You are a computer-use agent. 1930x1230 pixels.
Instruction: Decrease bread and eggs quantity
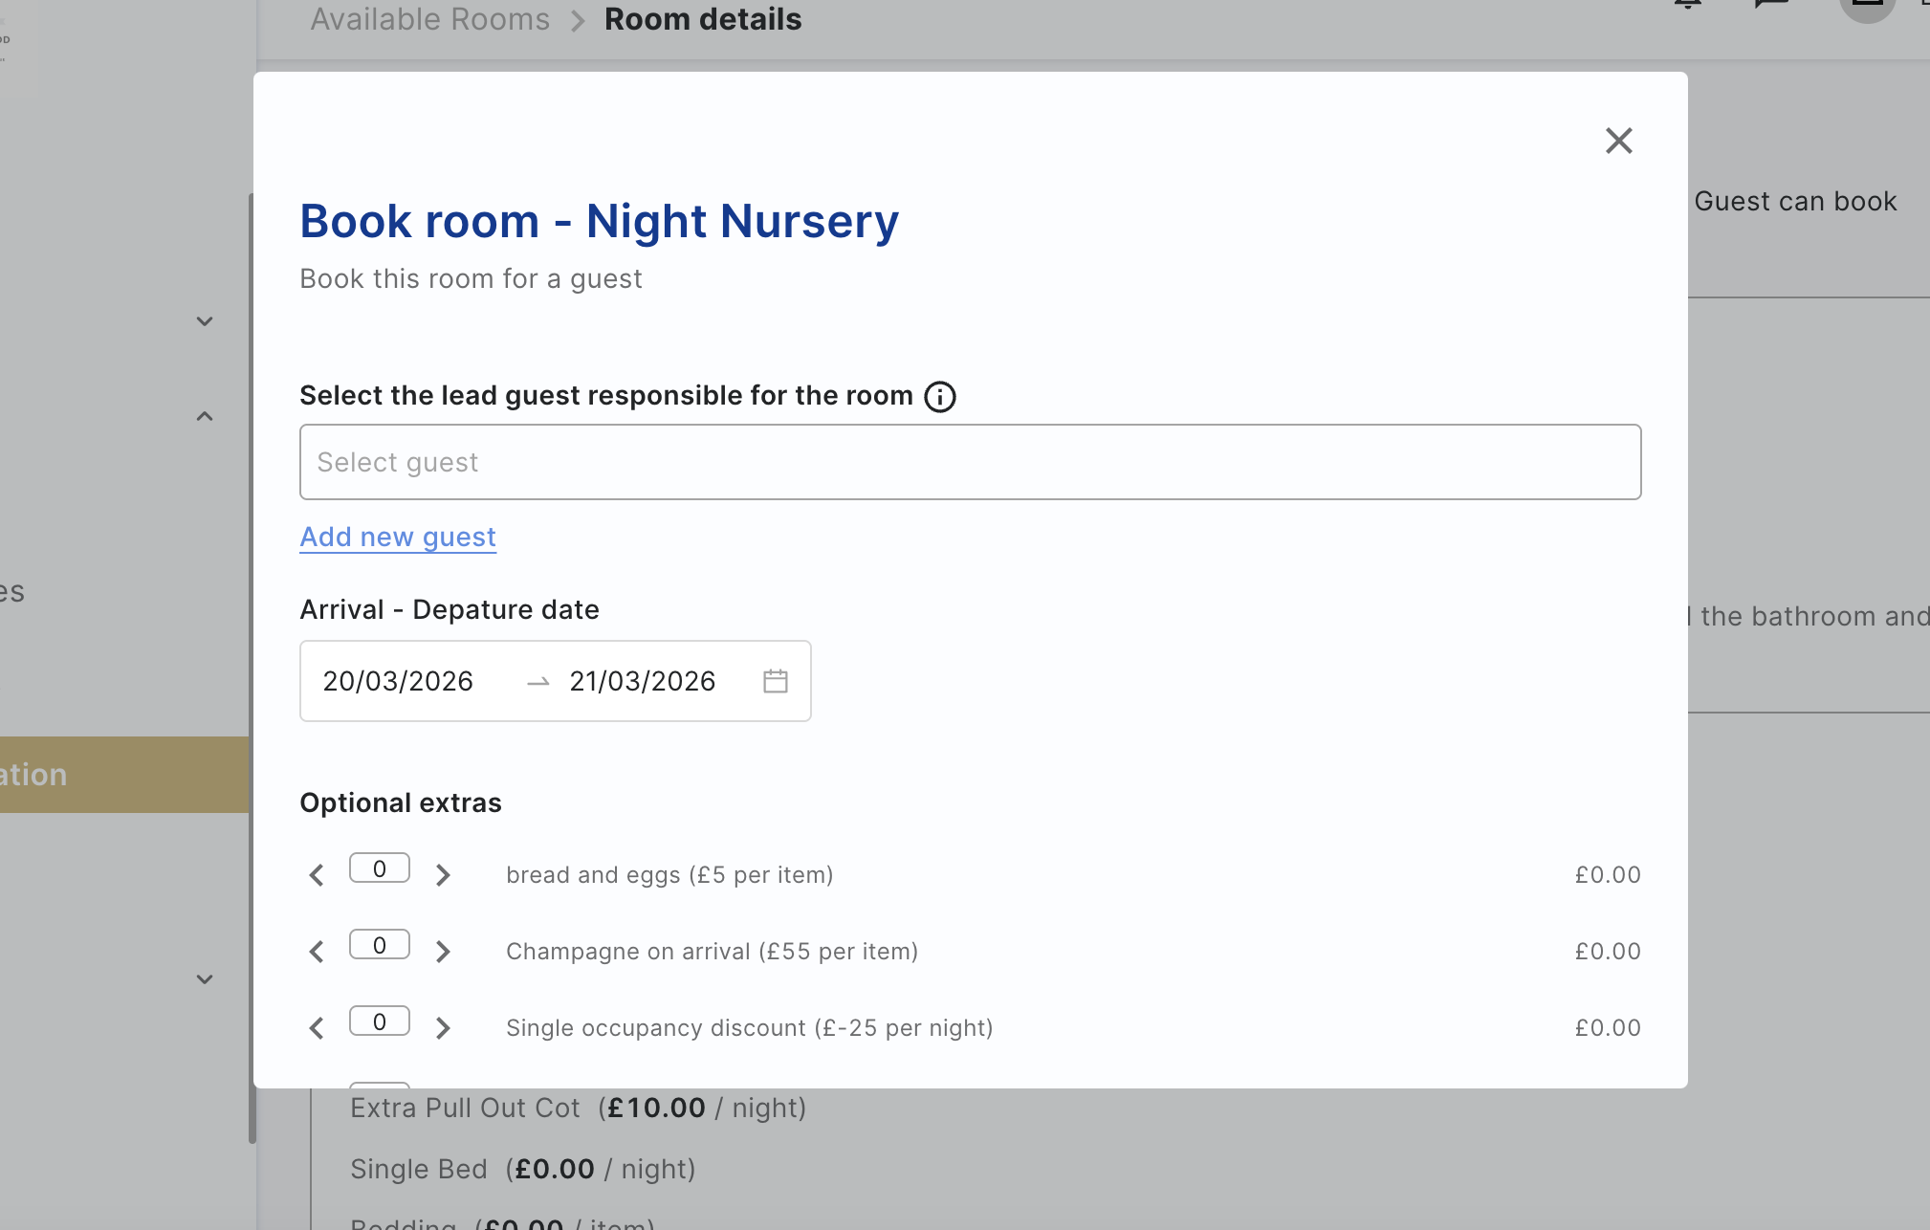317,875
